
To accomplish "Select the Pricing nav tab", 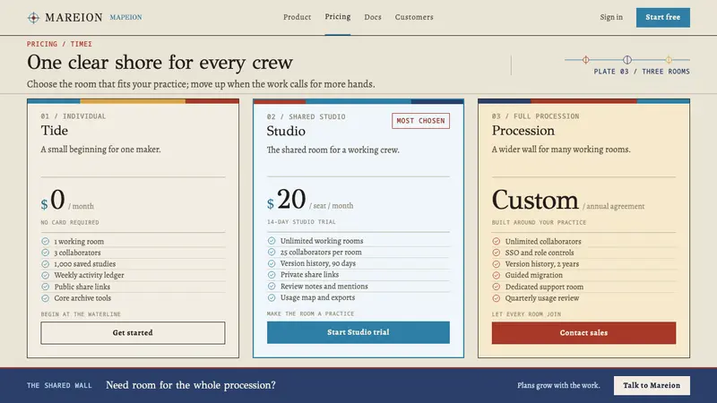I will [338, 17].
